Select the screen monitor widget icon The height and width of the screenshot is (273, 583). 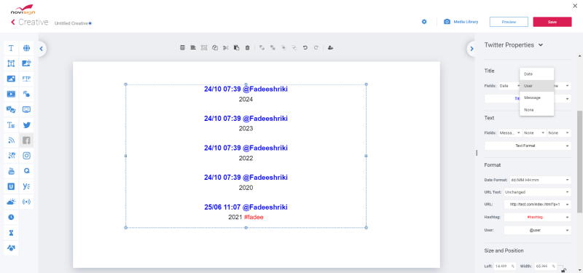pyautogui.click(x=26, y=110)
